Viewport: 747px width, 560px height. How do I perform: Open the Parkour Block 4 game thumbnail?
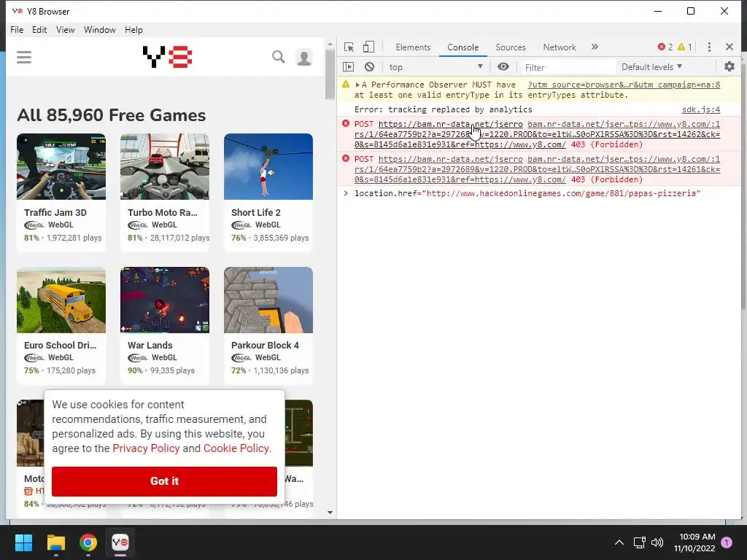tap(268, 300)
